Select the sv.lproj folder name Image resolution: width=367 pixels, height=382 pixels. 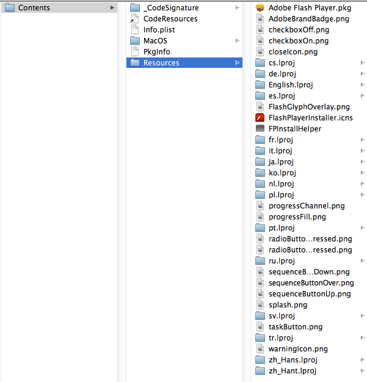click(x=282, y=316)
